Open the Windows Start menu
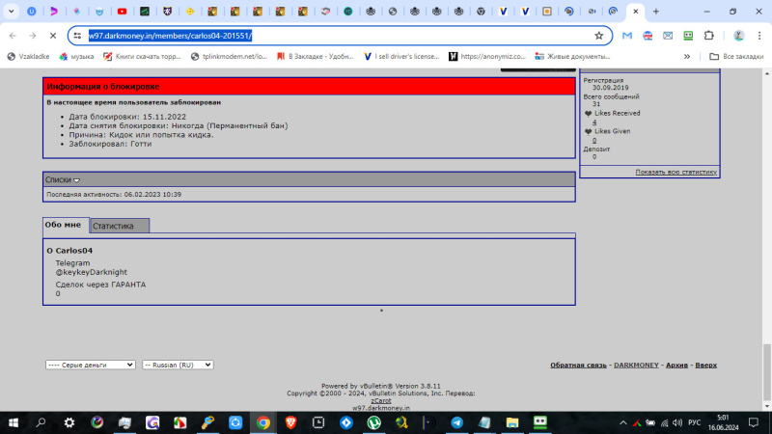 click(14, 422)
